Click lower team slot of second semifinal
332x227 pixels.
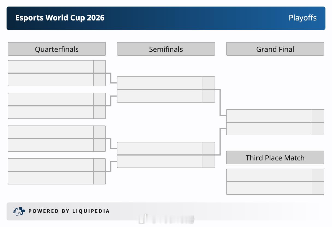coord(160,162)
